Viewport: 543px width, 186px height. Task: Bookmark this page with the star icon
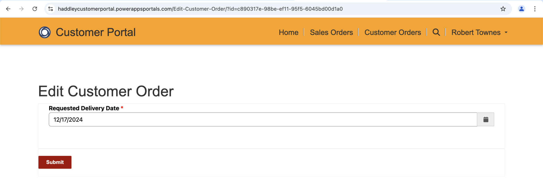pos(503,9)
